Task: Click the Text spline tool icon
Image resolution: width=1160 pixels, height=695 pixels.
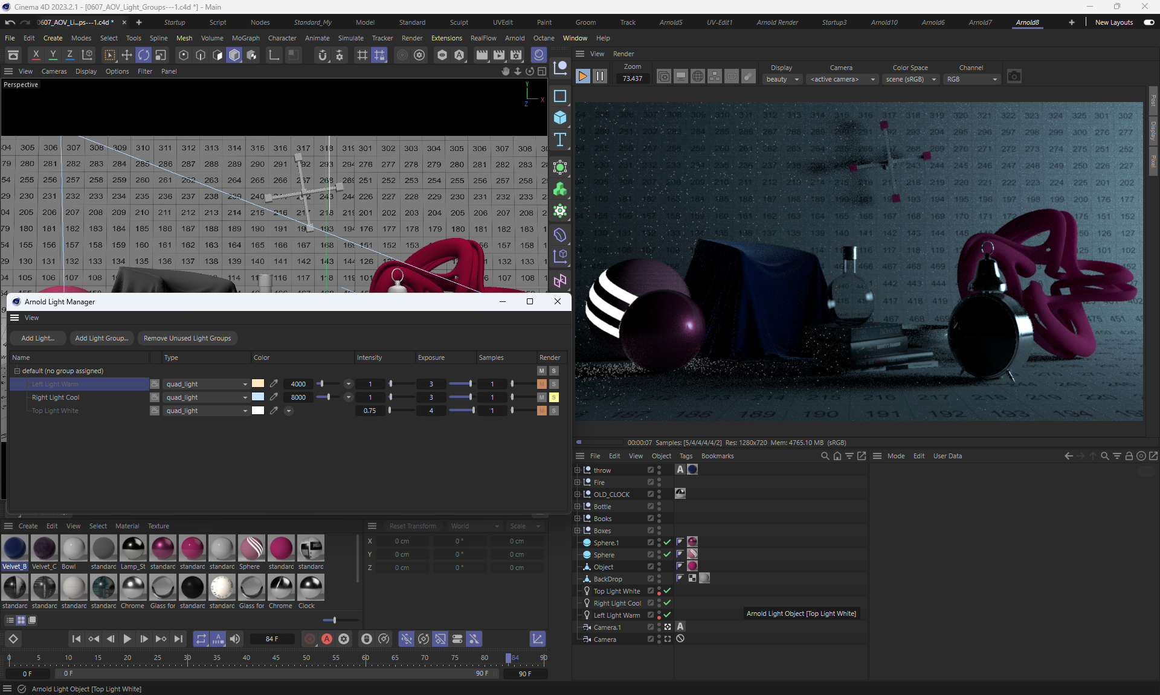Action: (560, 140)
